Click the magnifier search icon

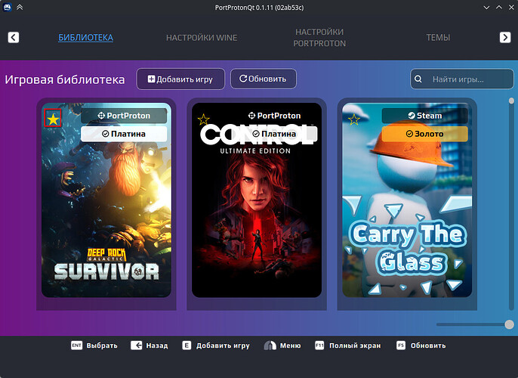[x=418, y=79]
